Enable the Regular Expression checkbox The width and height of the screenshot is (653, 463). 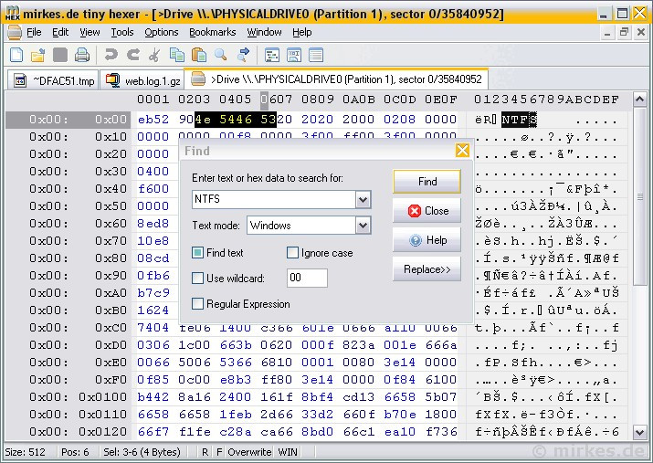click(197, 304)
